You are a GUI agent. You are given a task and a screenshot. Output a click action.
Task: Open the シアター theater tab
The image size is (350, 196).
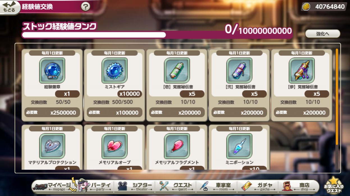coord(136,186)
